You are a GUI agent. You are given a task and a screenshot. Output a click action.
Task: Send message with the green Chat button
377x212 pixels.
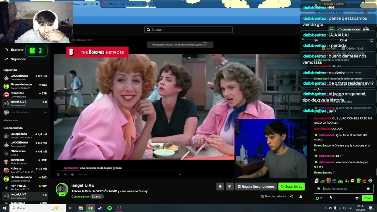tap(368, 198)
